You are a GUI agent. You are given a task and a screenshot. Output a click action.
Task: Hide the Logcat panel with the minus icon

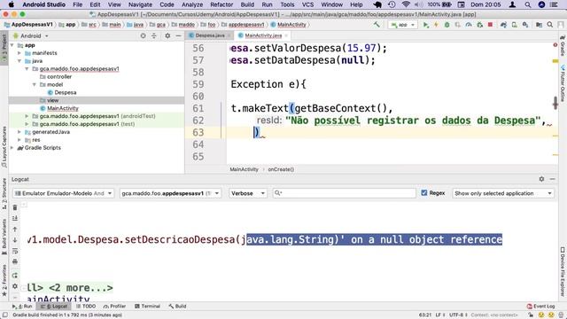tap(552, 179)
